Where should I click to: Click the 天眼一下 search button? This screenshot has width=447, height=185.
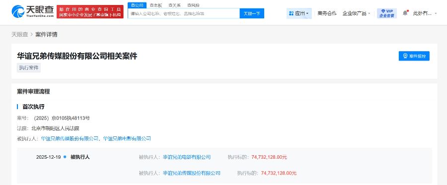pyautogui.click(x=252, y=13)
